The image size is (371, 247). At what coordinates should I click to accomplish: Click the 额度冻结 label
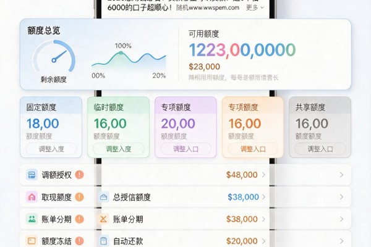coord(56,241)
